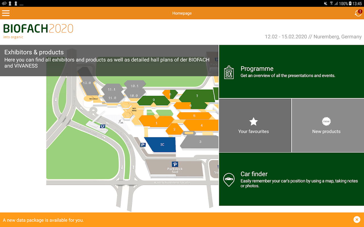The height and width of the screenshot is (227, 364).
Task: Select orange hall 4 on the map
Action: tap(201, 125)
